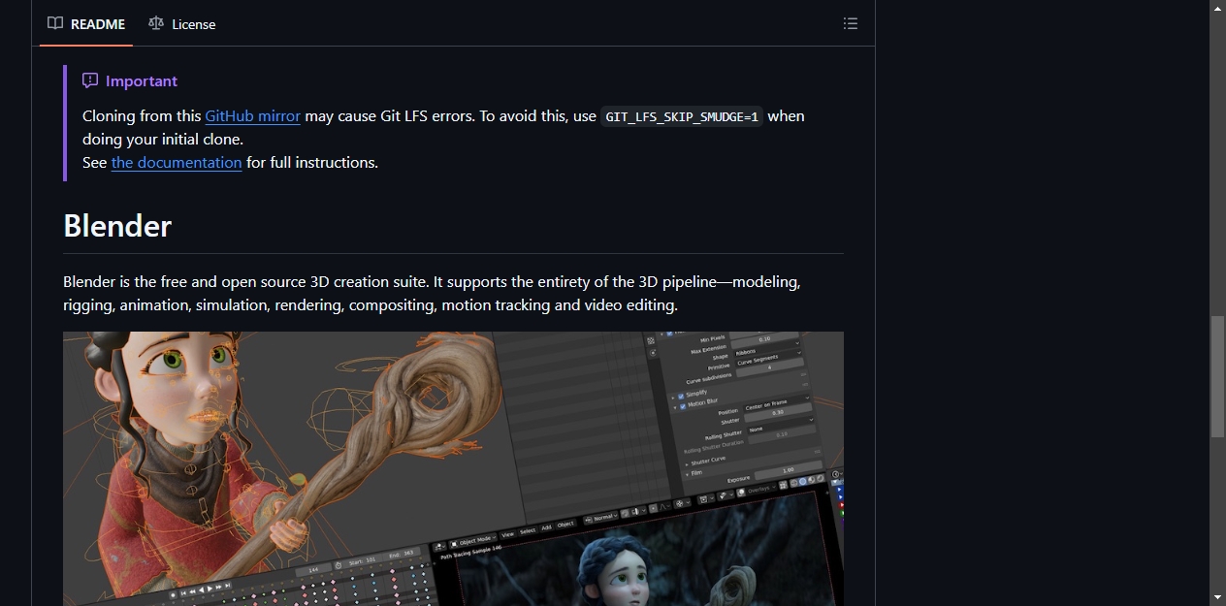Click the Blender heading

[x=117, y=226]
